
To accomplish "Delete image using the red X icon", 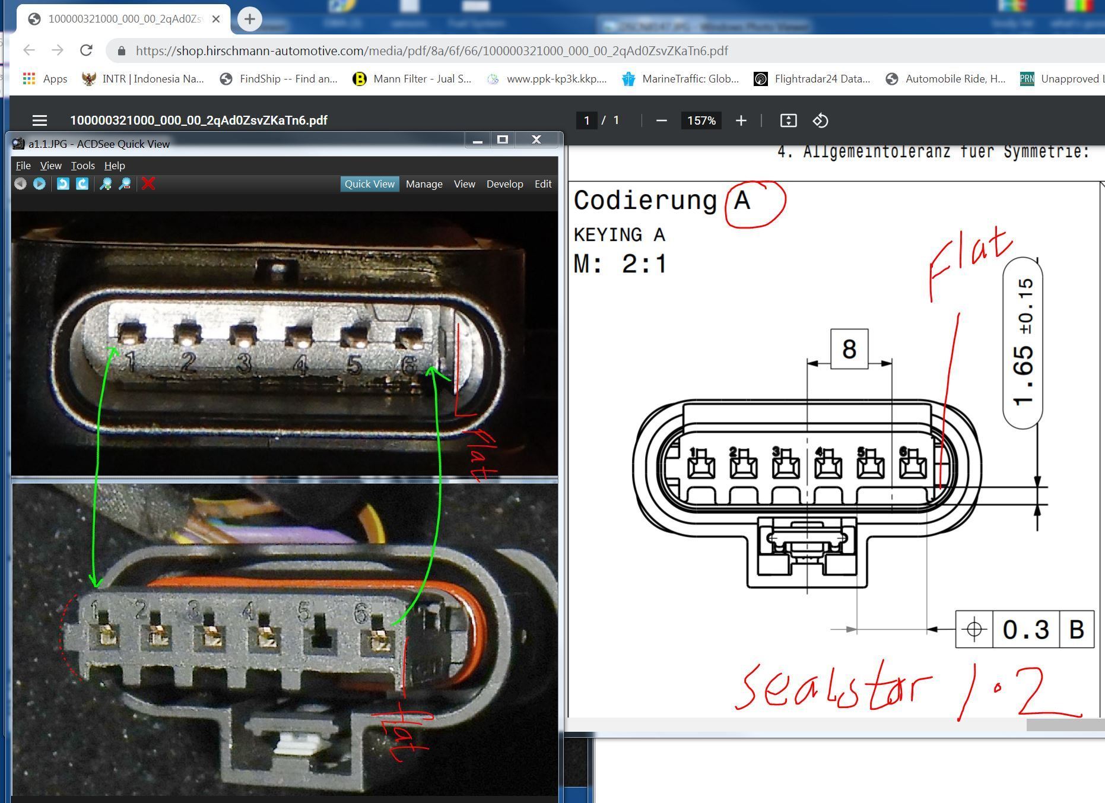I will pos(148,184).
